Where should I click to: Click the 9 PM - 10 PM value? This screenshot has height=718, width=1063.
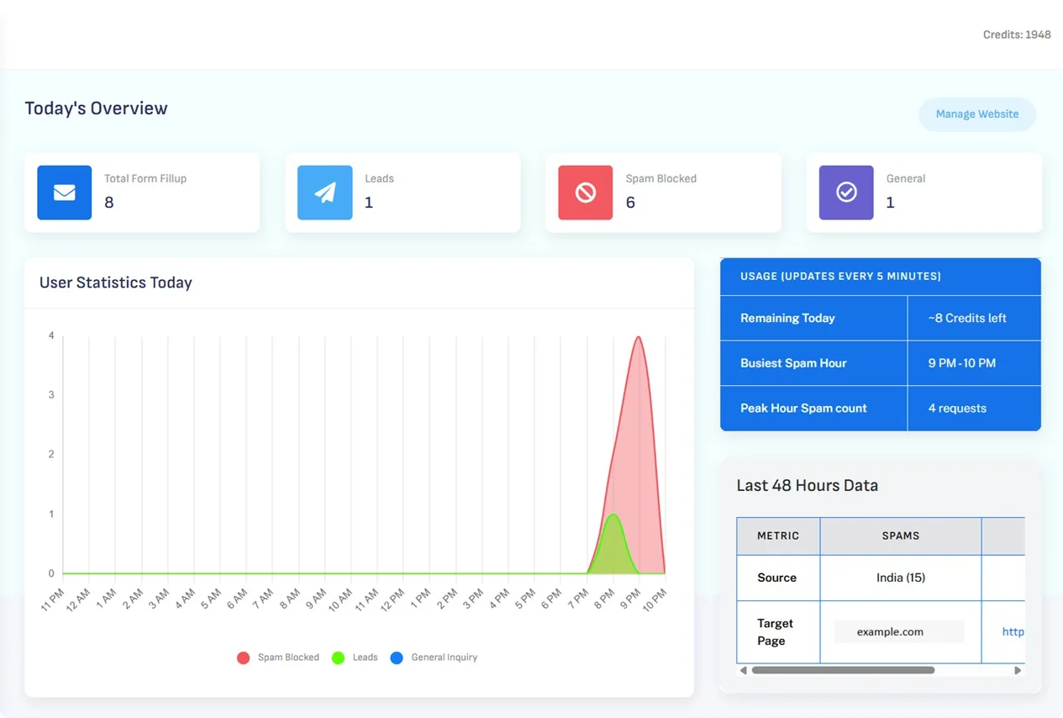coord(962,363)
